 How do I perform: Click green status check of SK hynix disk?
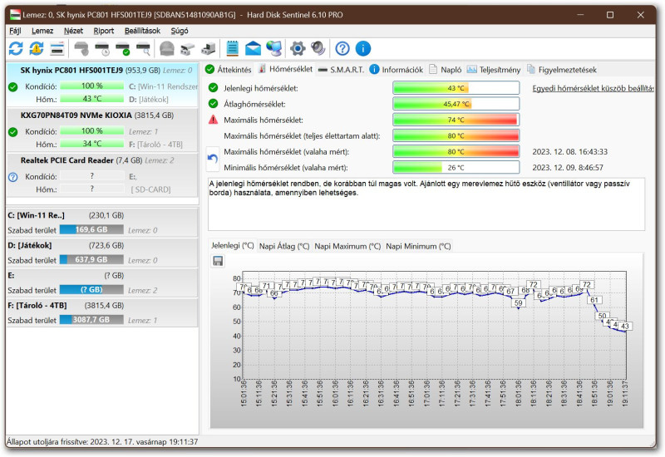coord(13,87)
